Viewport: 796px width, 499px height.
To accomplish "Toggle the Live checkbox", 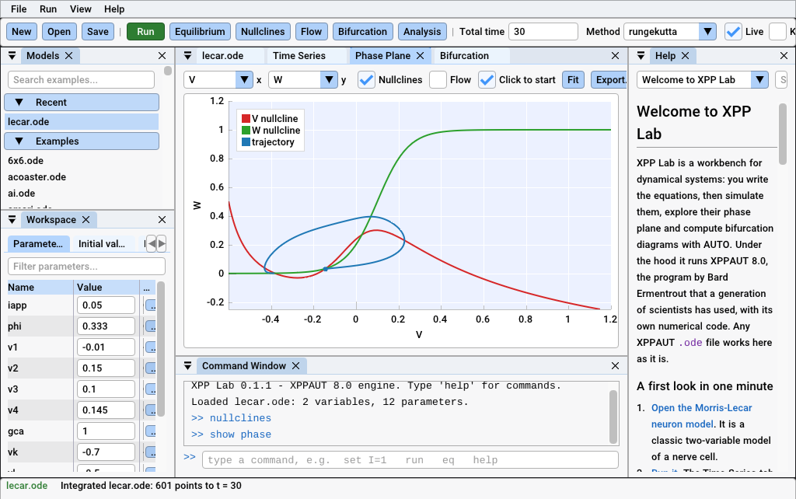I will (733, 31).
